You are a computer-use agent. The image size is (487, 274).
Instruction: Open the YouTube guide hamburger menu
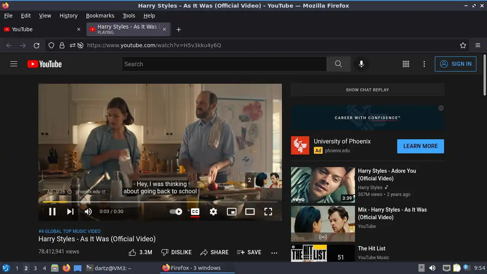pyautogui.click(x=14, y=64)
